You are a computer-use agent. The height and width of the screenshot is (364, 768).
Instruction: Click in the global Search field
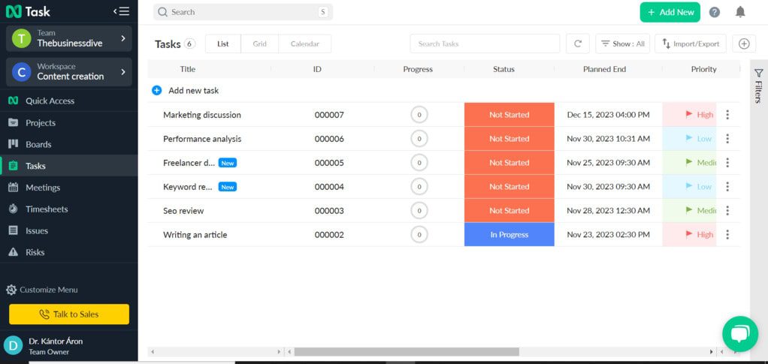243,12
